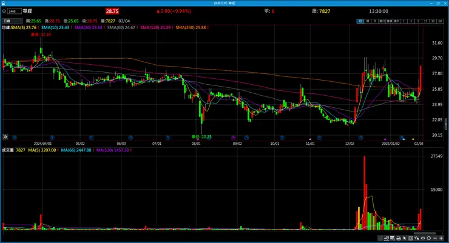The height and width of the screenshot is (243, 449).
Task: Click the purple triangle marker near 2025/01/02
Action: [385, 139]
